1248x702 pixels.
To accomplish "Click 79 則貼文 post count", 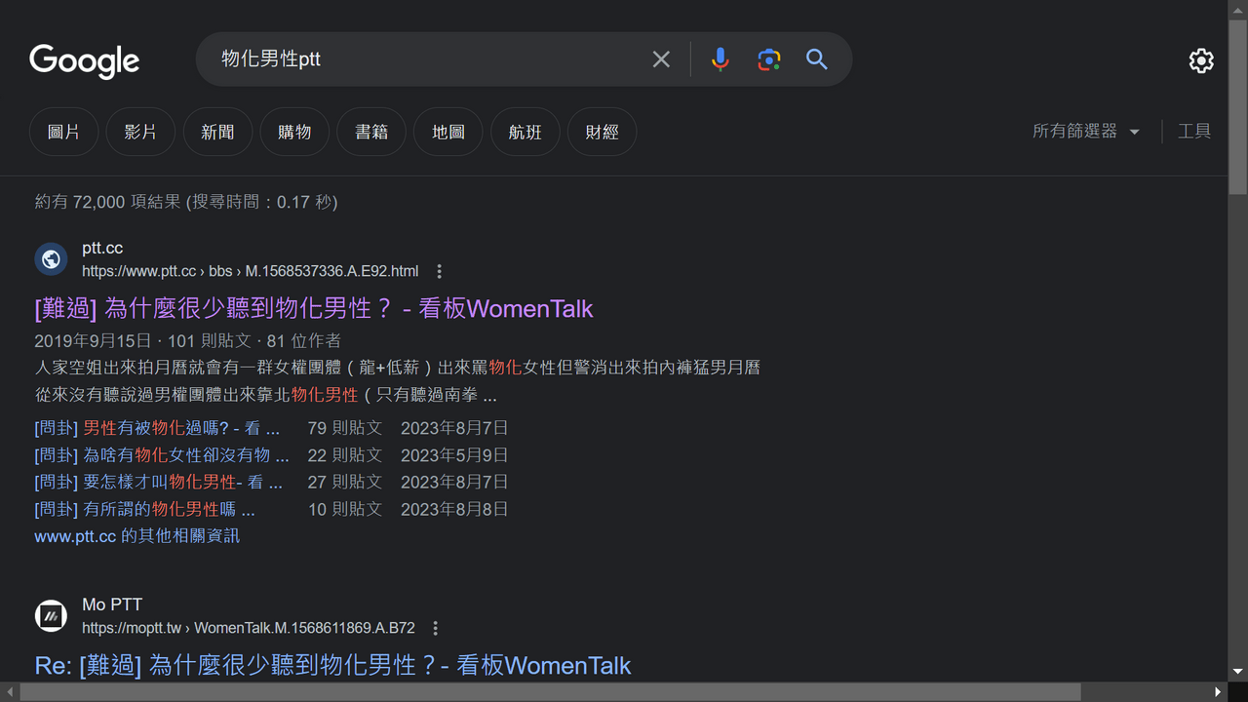I will click(x=344, y=428).
